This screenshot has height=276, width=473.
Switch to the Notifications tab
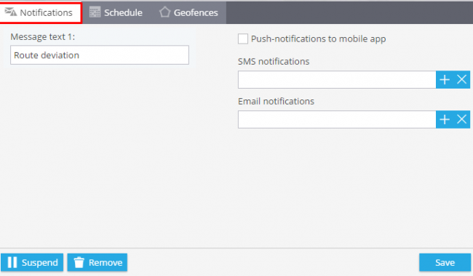(41, 12)
